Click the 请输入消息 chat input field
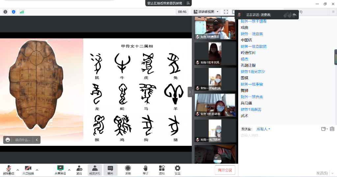The image size is (337, 177). point(283,135)
